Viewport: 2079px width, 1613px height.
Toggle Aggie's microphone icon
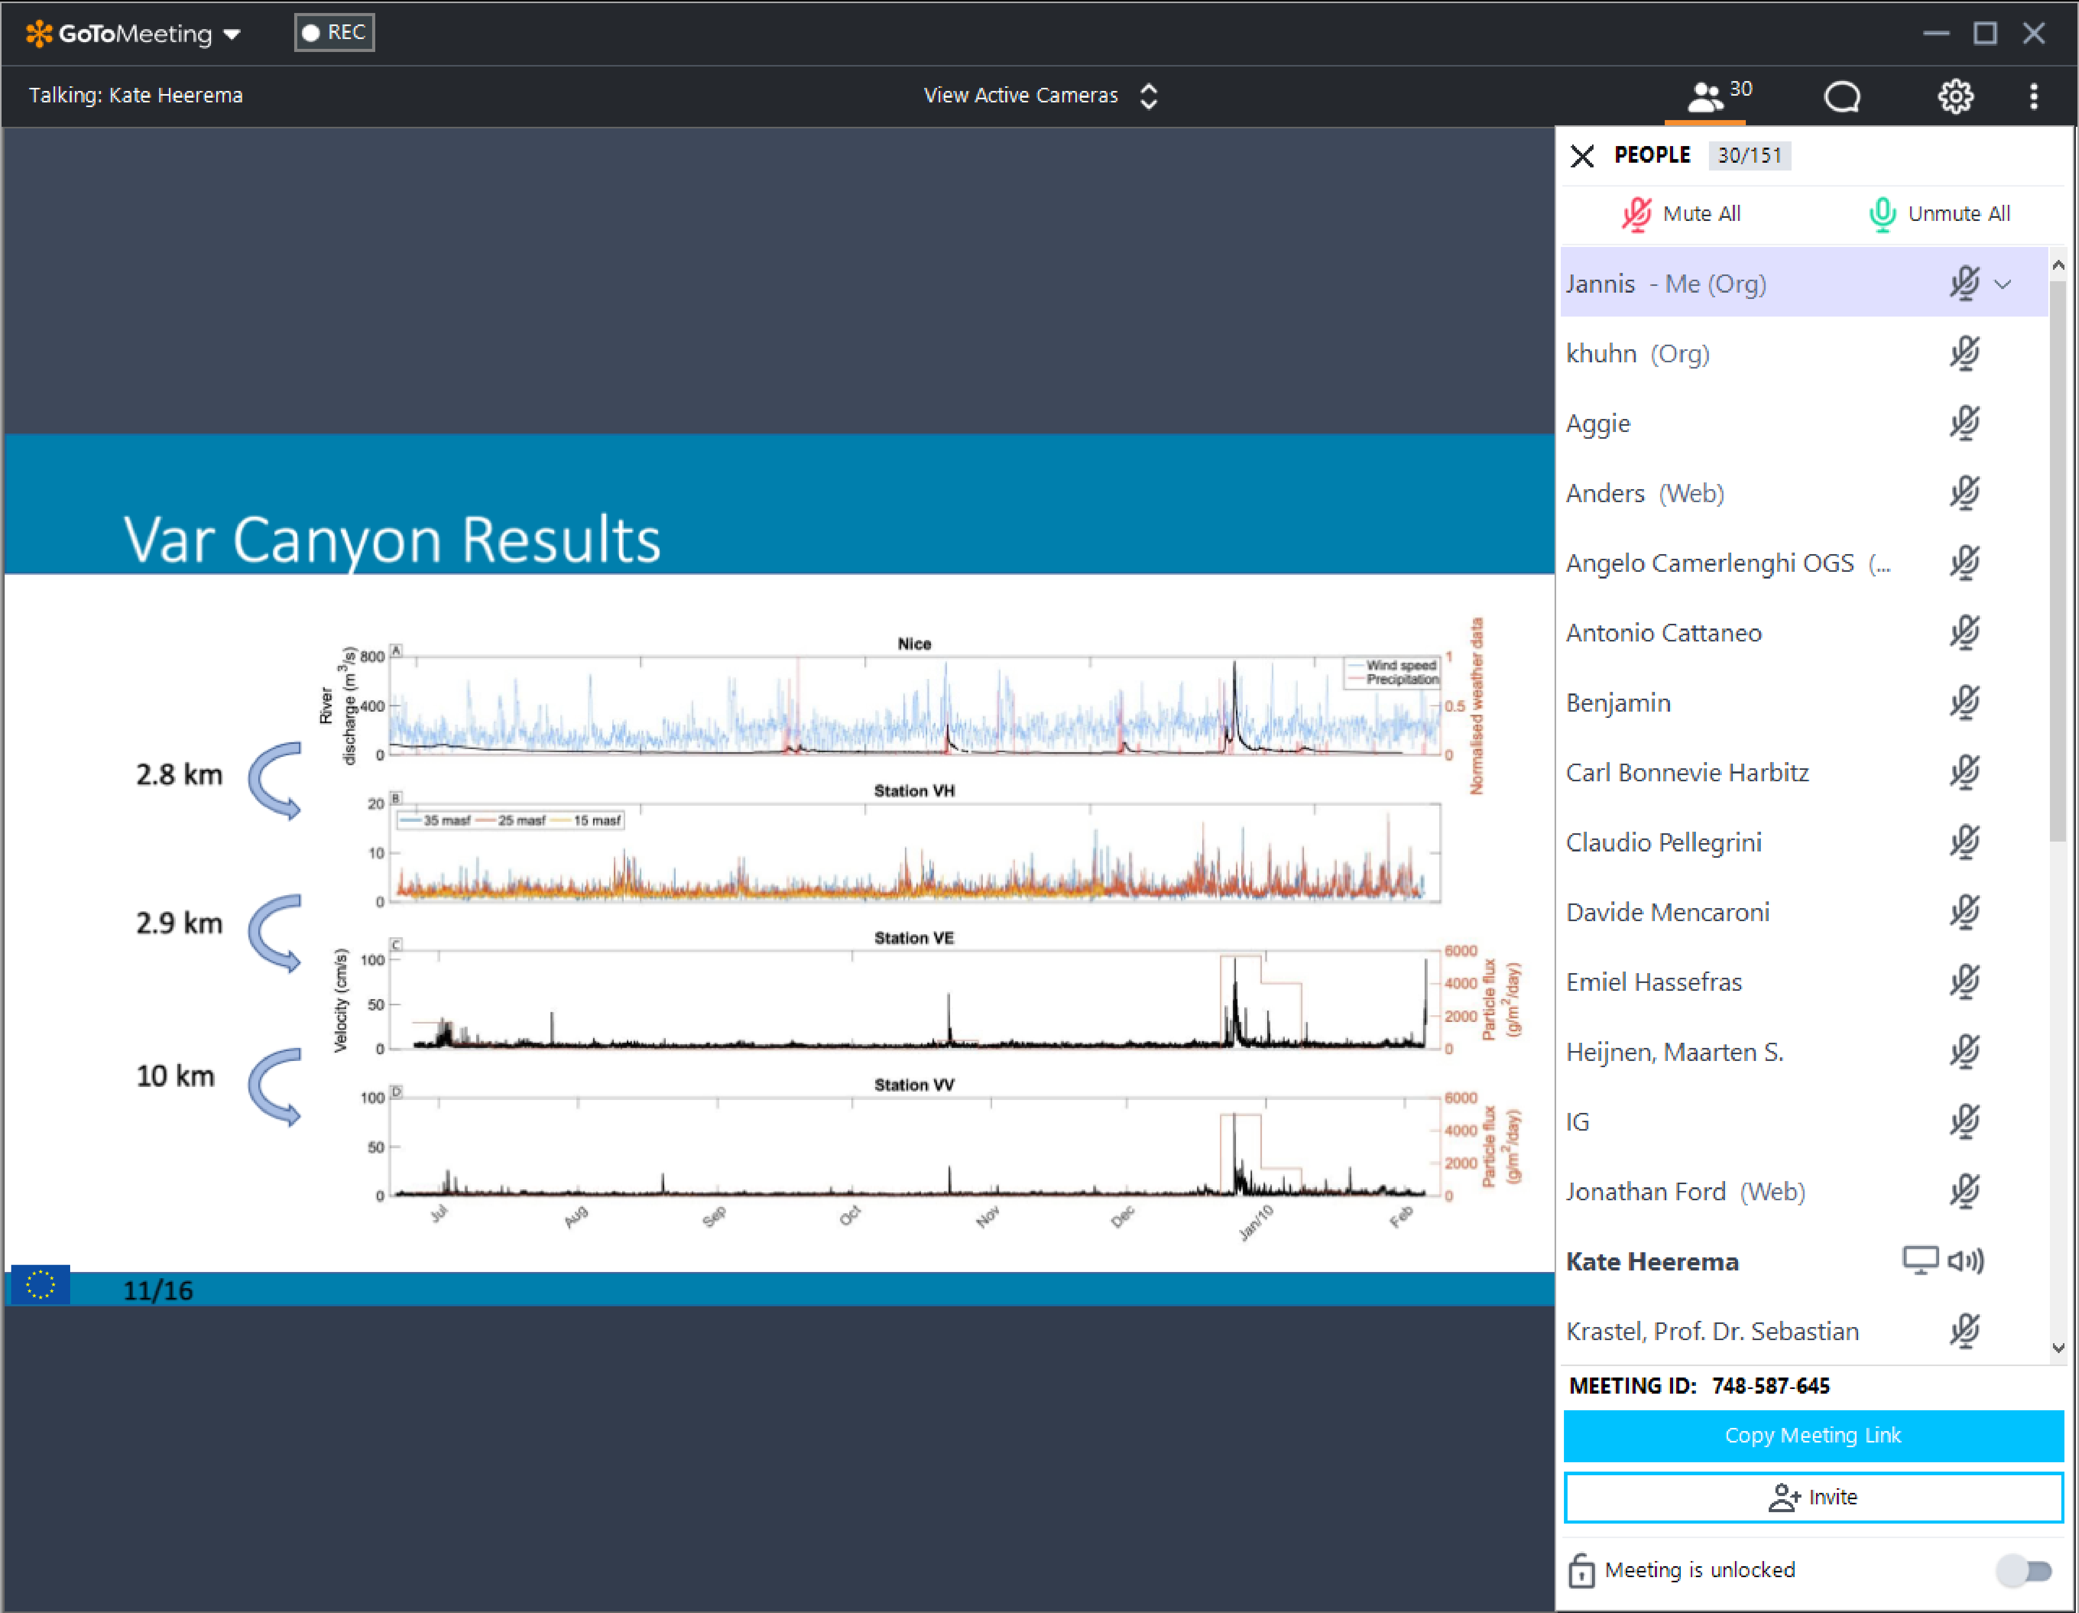[1964, 423]
